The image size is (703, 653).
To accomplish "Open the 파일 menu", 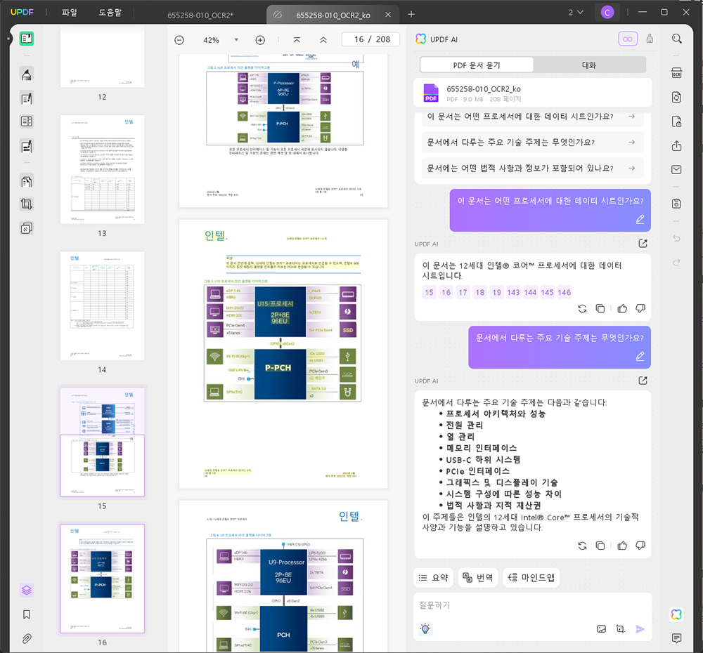I will coord(69,13).
